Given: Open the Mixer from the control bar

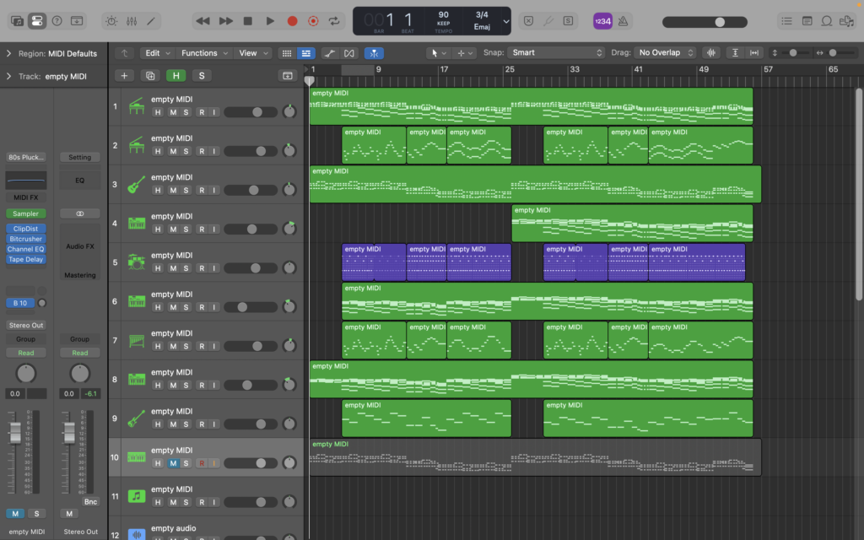Looking at the screenshot, I should (132, 20).
